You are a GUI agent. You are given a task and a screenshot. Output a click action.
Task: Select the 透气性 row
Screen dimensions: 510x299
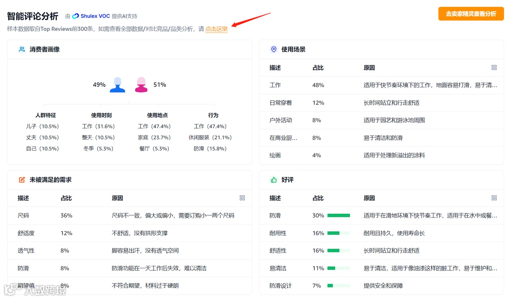129,250
